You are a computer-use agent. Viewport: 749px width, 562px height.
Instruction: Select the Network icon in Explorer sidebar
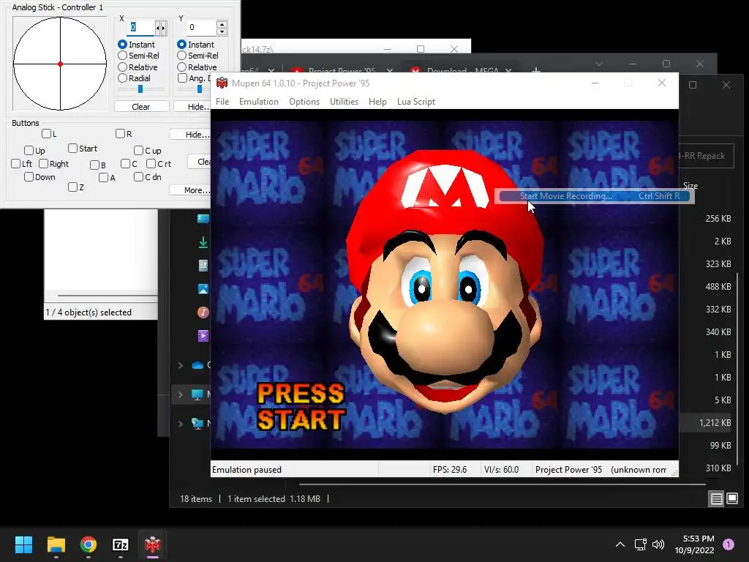click(x=197, y=424)
